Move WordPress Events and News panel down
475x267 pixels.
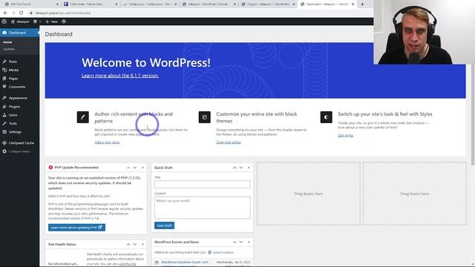241,243
